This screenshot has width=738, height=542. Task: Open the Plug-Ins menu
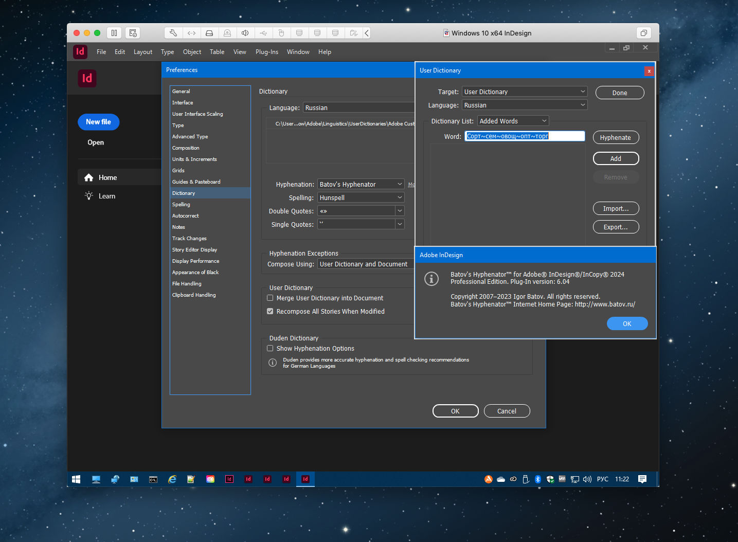(x=266, y=52)
